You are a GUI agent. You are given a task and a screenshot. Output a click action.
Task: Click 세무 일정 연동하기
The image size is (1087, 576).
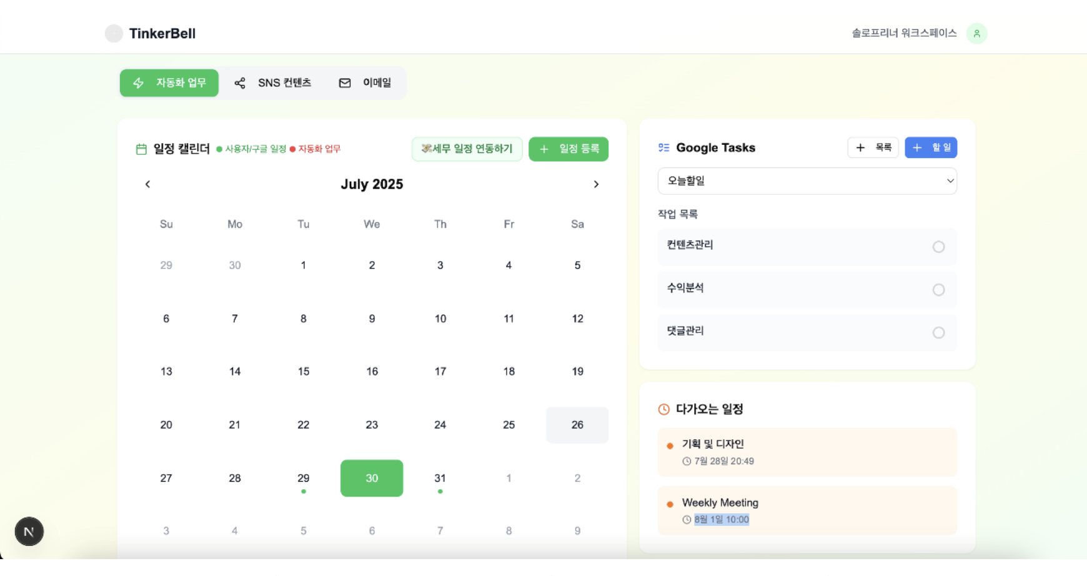(467, 149)
